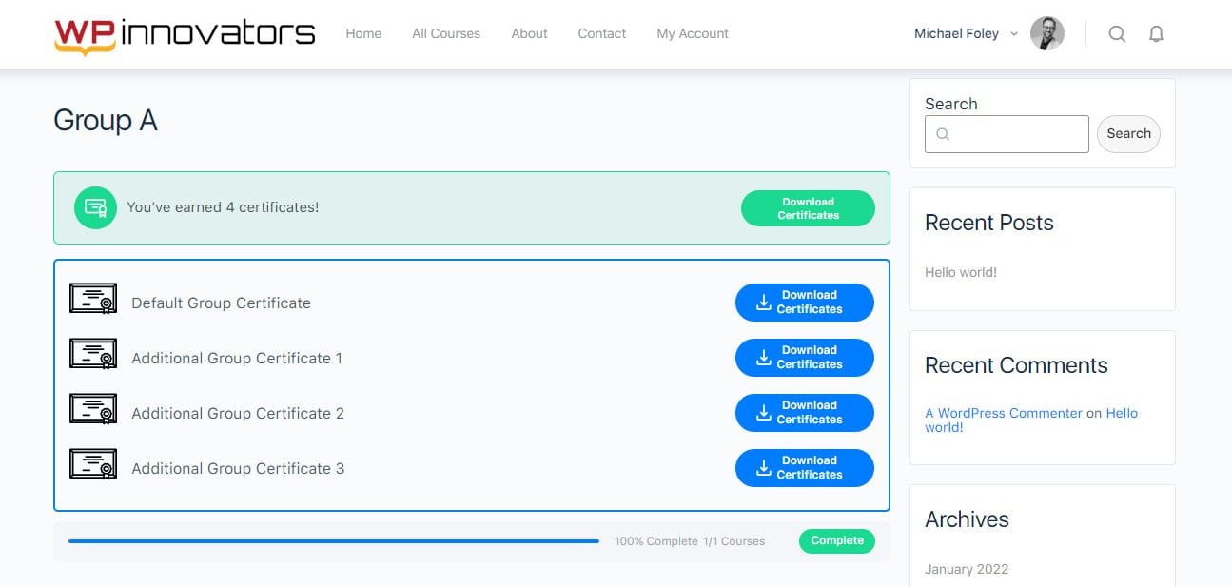Image resolution: width=1232 pixels, height=587 pixels.
Task: Click the Archives heading
Action: point(967,519)
